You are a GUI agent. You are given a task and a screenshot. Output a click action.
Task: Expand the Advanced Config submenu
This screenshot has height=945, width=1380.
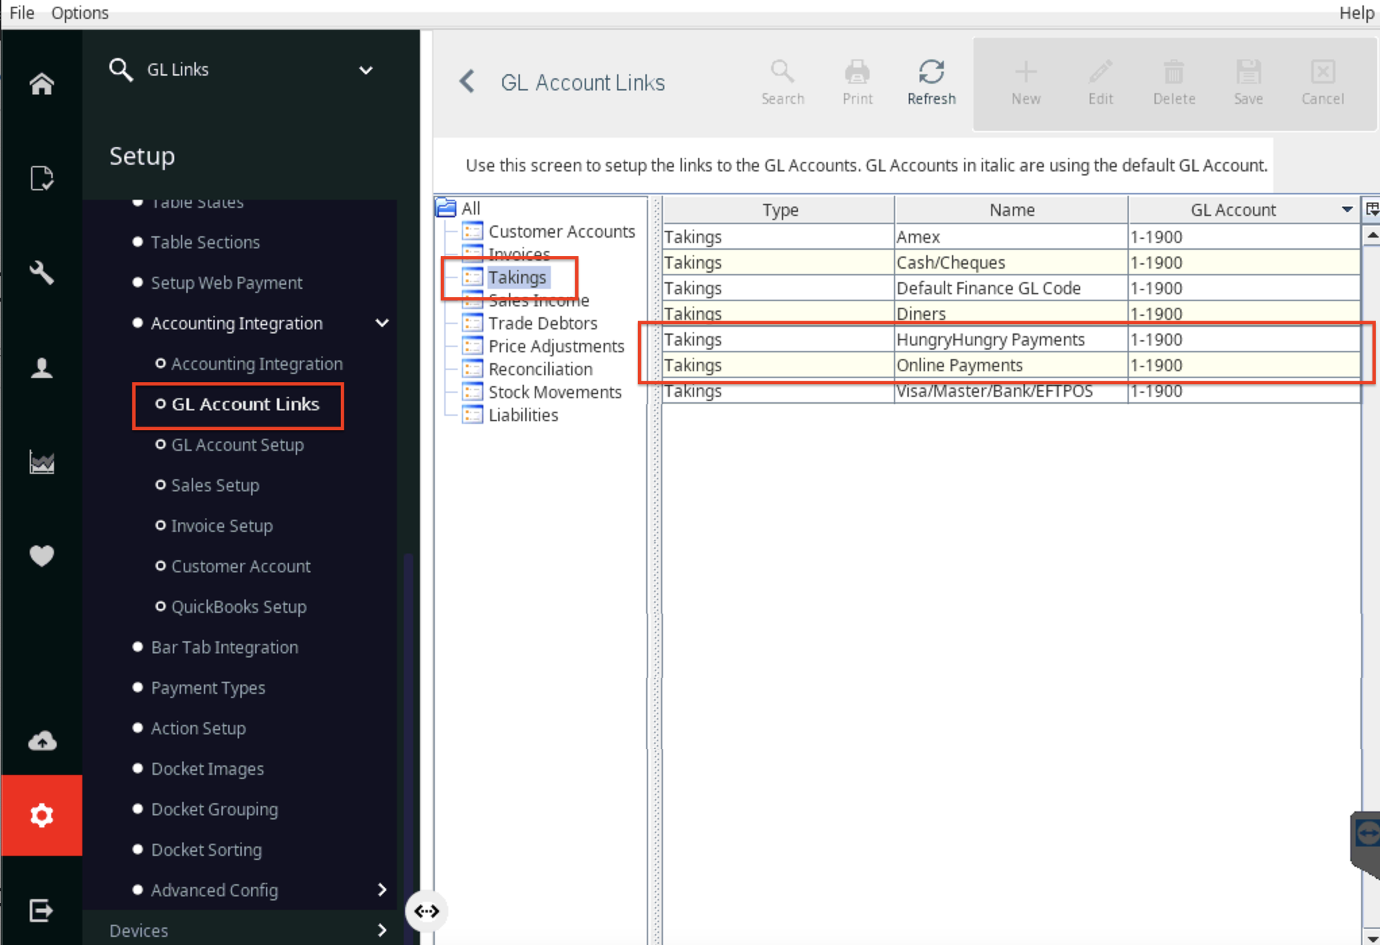click(382, 890)
